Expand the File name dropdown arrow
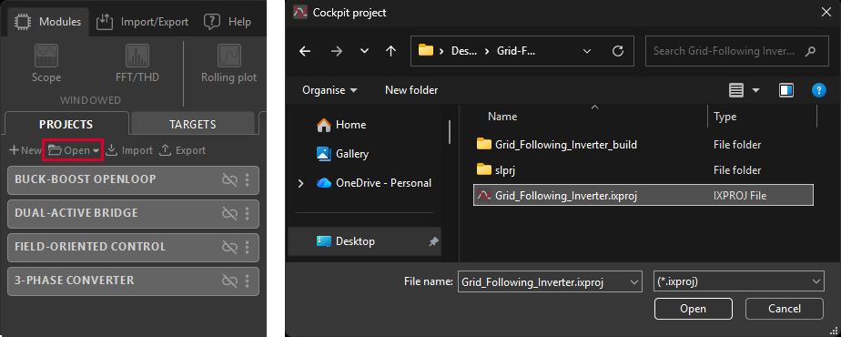841x337 pixels. coord(635,281)
